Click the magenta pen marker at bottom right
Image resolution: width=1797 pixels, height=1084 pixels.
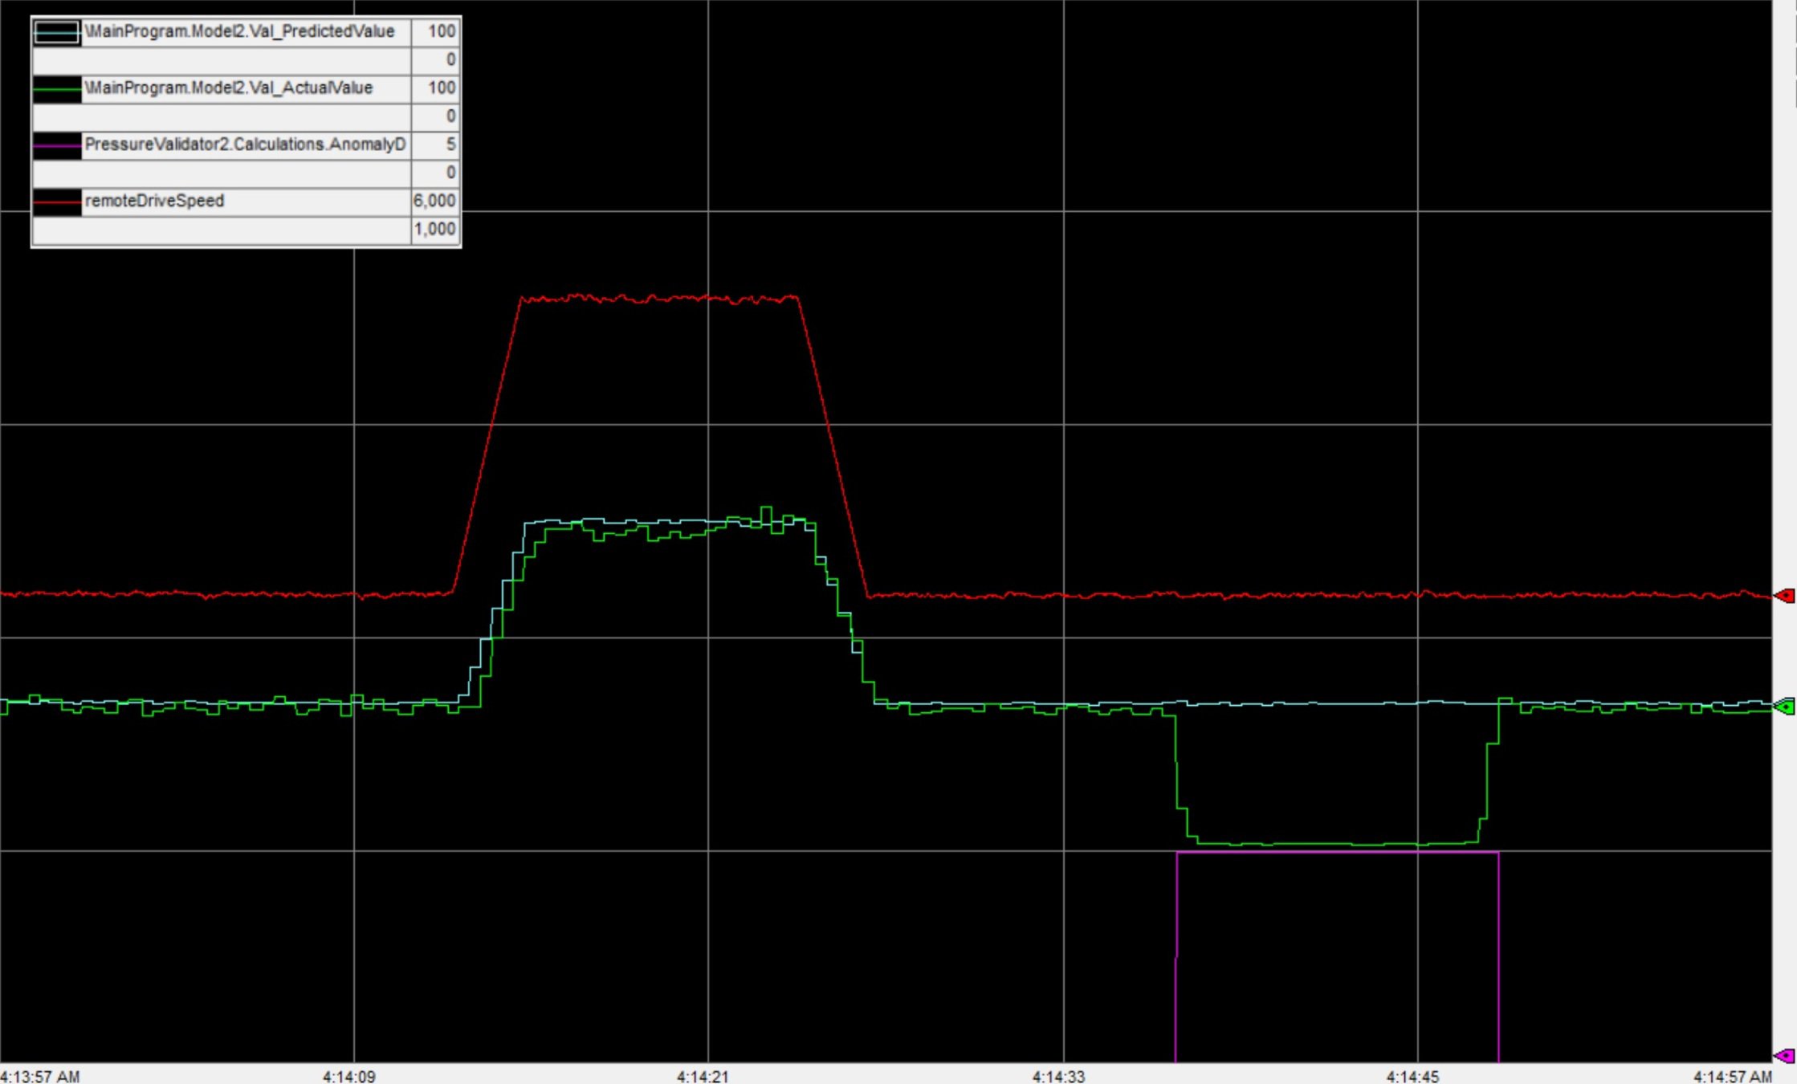coord(1784,1055)
